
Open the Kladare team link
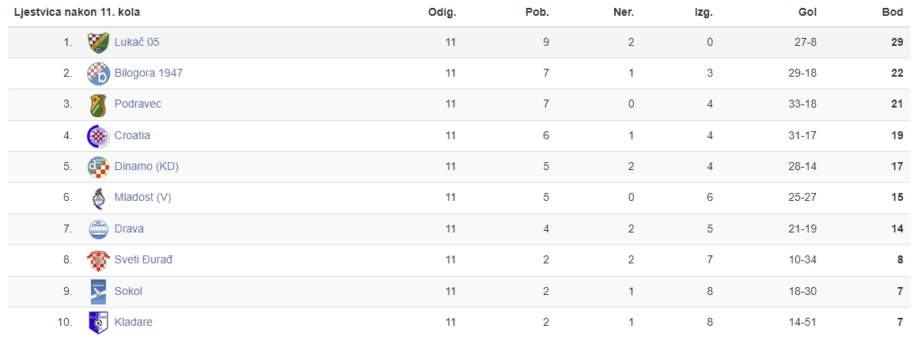[134, 322]
